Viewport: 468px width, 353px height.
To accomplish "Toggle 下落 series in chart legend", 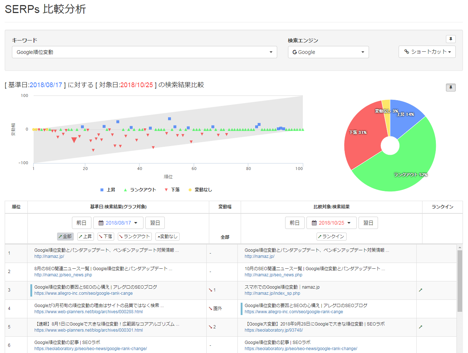I will click(x=172, y=190).
